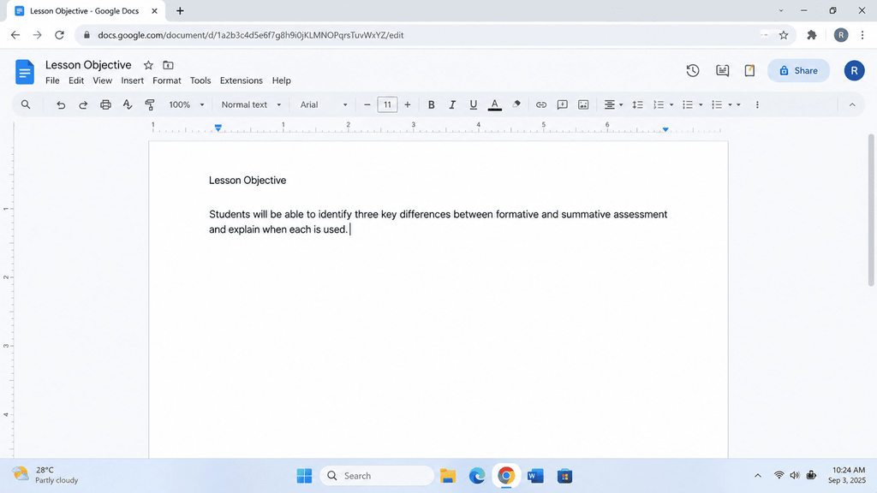
Task: Show more toolbar options (three dots)
Action: (x=757, y=104)
